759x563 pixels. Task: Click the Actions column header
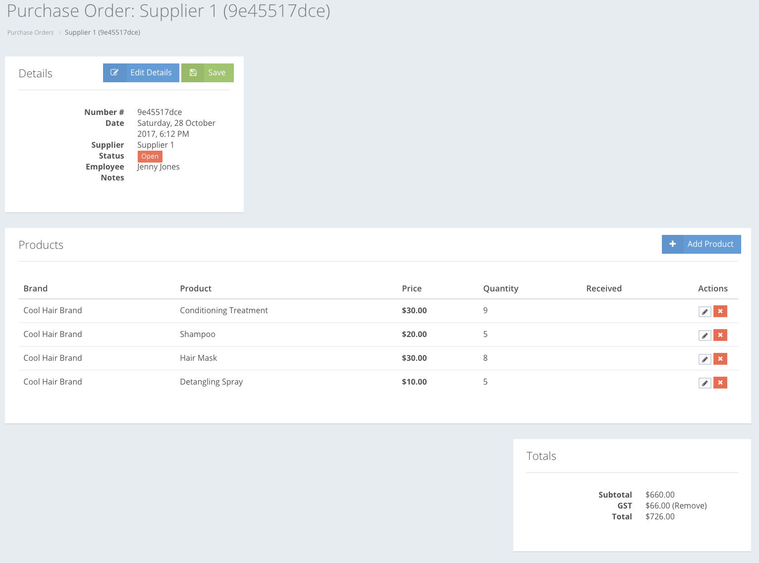[x=713, y=288]
